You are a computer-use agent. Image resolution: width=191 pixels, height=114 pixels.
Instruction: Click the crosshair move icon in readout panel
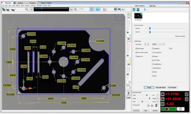166,109
